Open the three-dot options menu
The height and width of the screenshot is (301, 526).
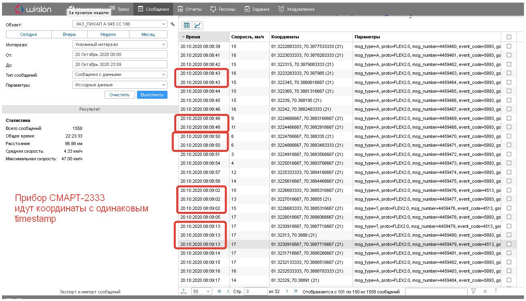pyautogui.click(x=496, y=291)
